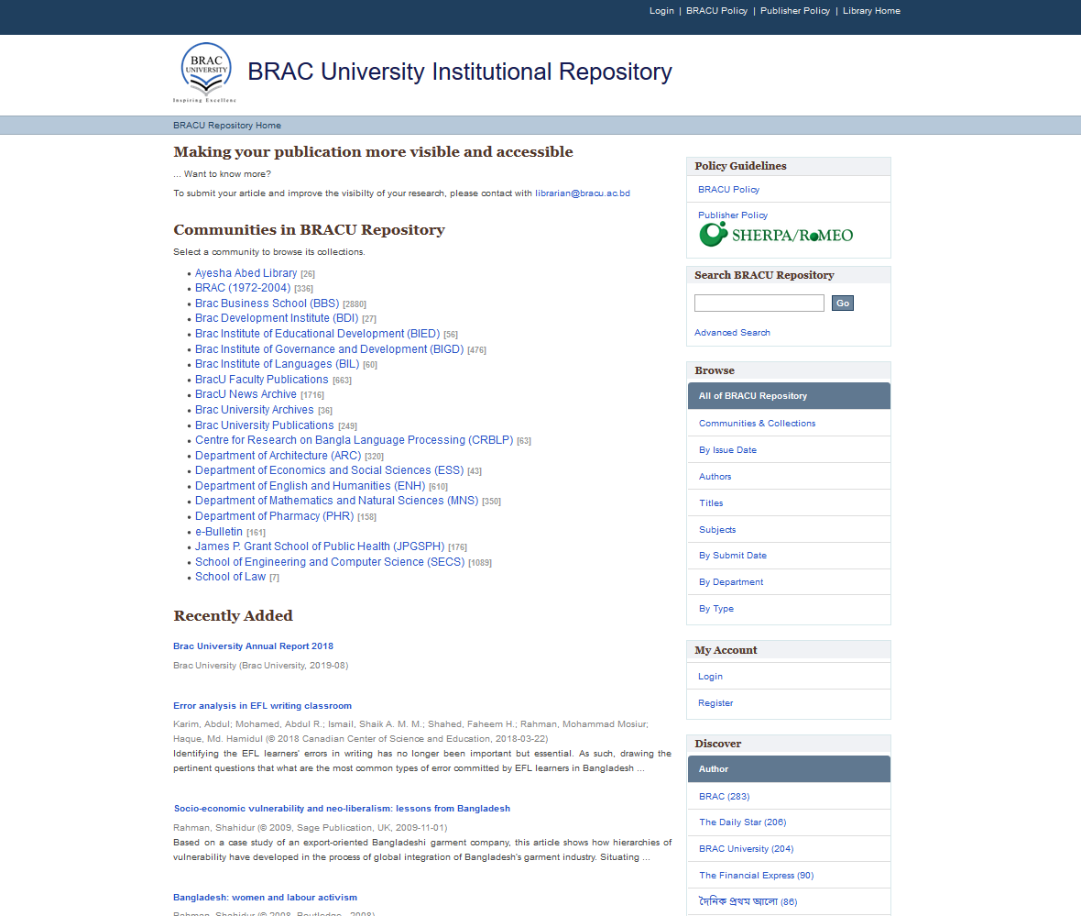
Task: Click the Login link in top bar
Action: pyautogui.click(x=661, y=11)
